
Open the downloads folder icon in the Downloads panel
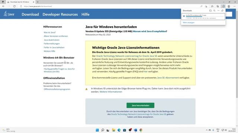pos(210,11)
